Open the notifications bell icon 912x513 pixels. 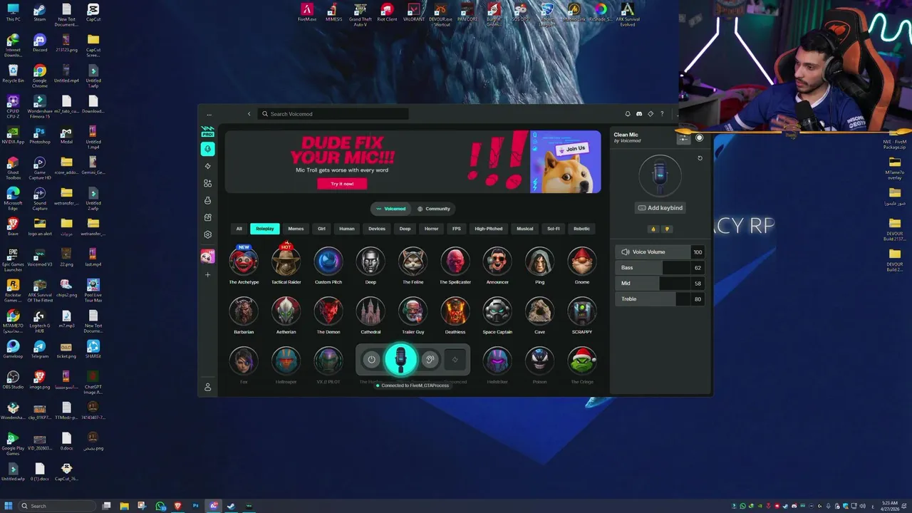click(628, 114)
